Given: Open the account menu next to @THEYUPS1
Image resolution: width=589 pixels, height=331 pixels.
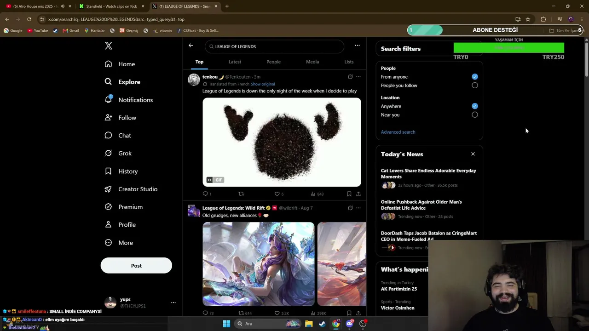Looking at the screenshot, I should coord(173,302).
